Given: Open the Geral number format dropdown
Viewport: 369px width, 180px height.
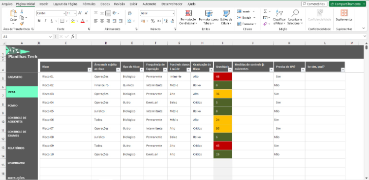Looking at the screenshot, I should 174,13.
